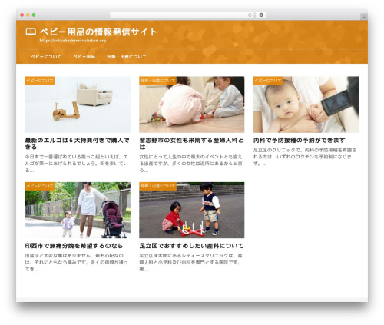This screenshot has height=325, width=384.
Task: Open the toddlers playing indoors thumbnail
Action: [x=192, y=104]
